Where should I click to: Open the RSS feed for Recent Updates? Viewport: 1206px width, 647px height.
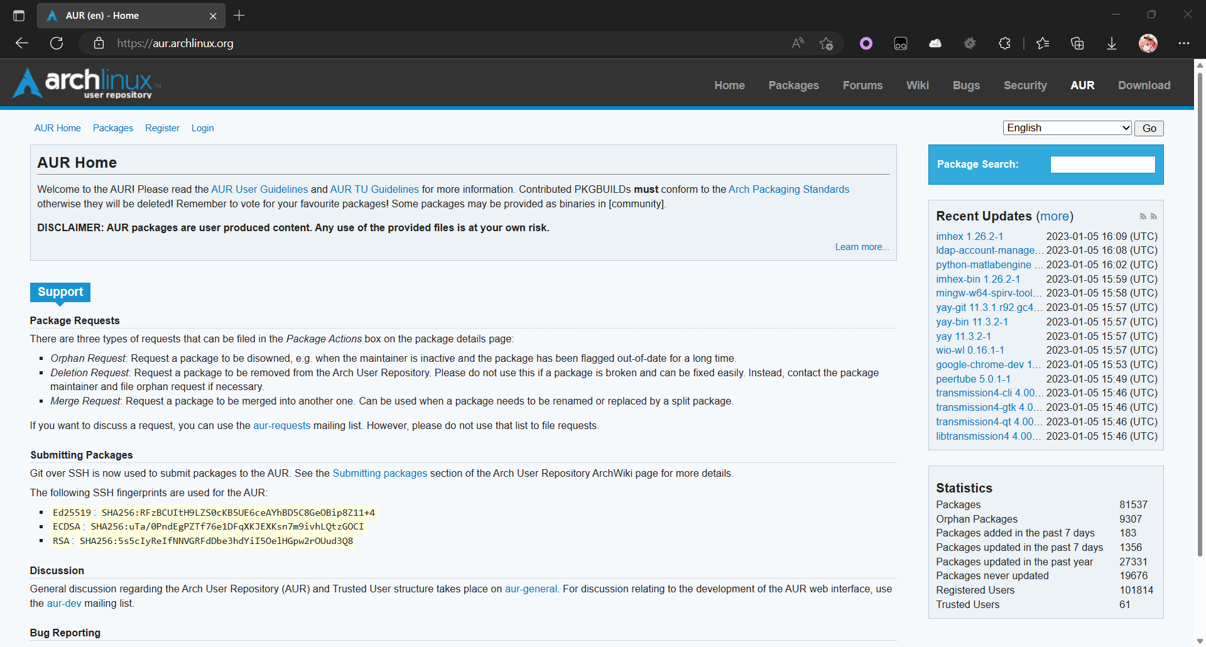pos(1142,216)
